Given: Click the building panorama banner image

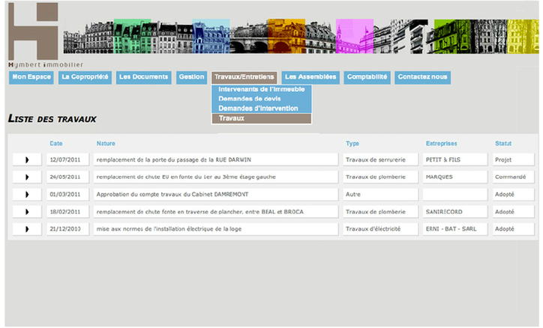Looking at the screenshot, I should tap(301, 36).
